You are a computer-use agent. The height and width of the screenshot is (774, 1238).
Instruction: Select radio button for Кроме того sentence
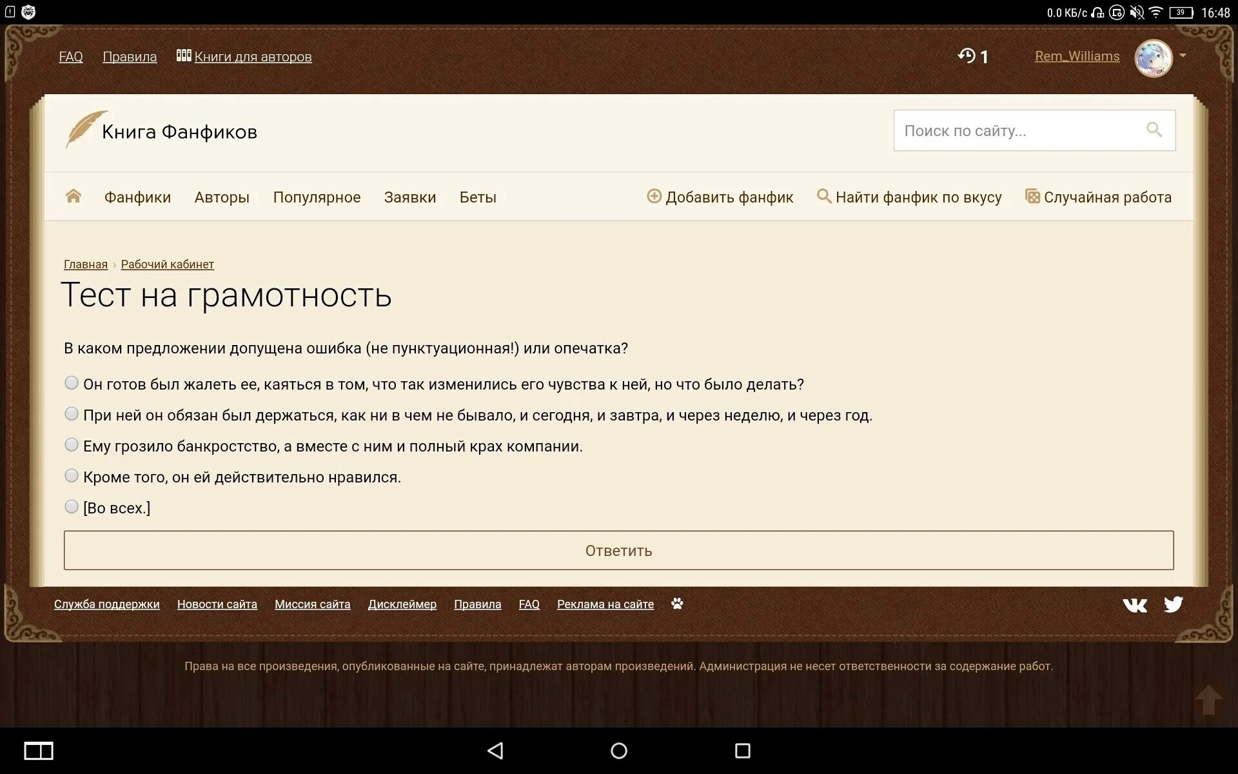[x=72, y=476]
